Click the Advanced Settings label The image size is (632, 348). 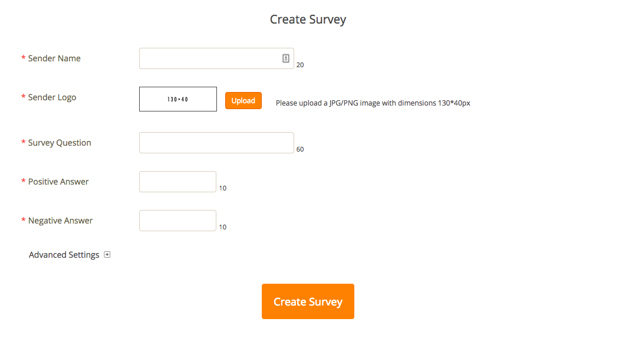pos(64,255)
